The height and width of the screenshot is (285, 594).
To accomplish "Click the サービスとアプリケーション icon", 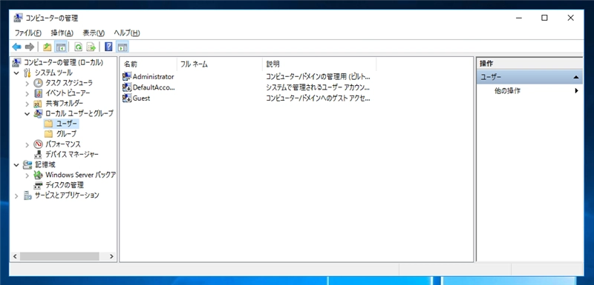I will click(x=27, y=195).
